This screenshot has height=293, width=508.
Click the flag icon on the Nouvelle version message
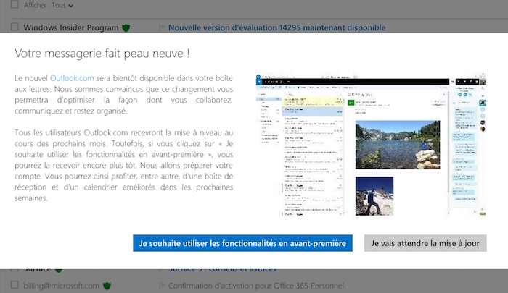pyautogui.click(x=162, y=27)
